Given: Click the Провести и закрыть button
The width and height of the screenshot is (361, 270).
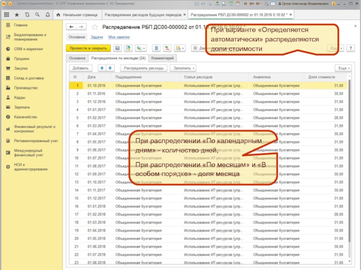Looking at the screenshot, I should click(x=88, y=48).
